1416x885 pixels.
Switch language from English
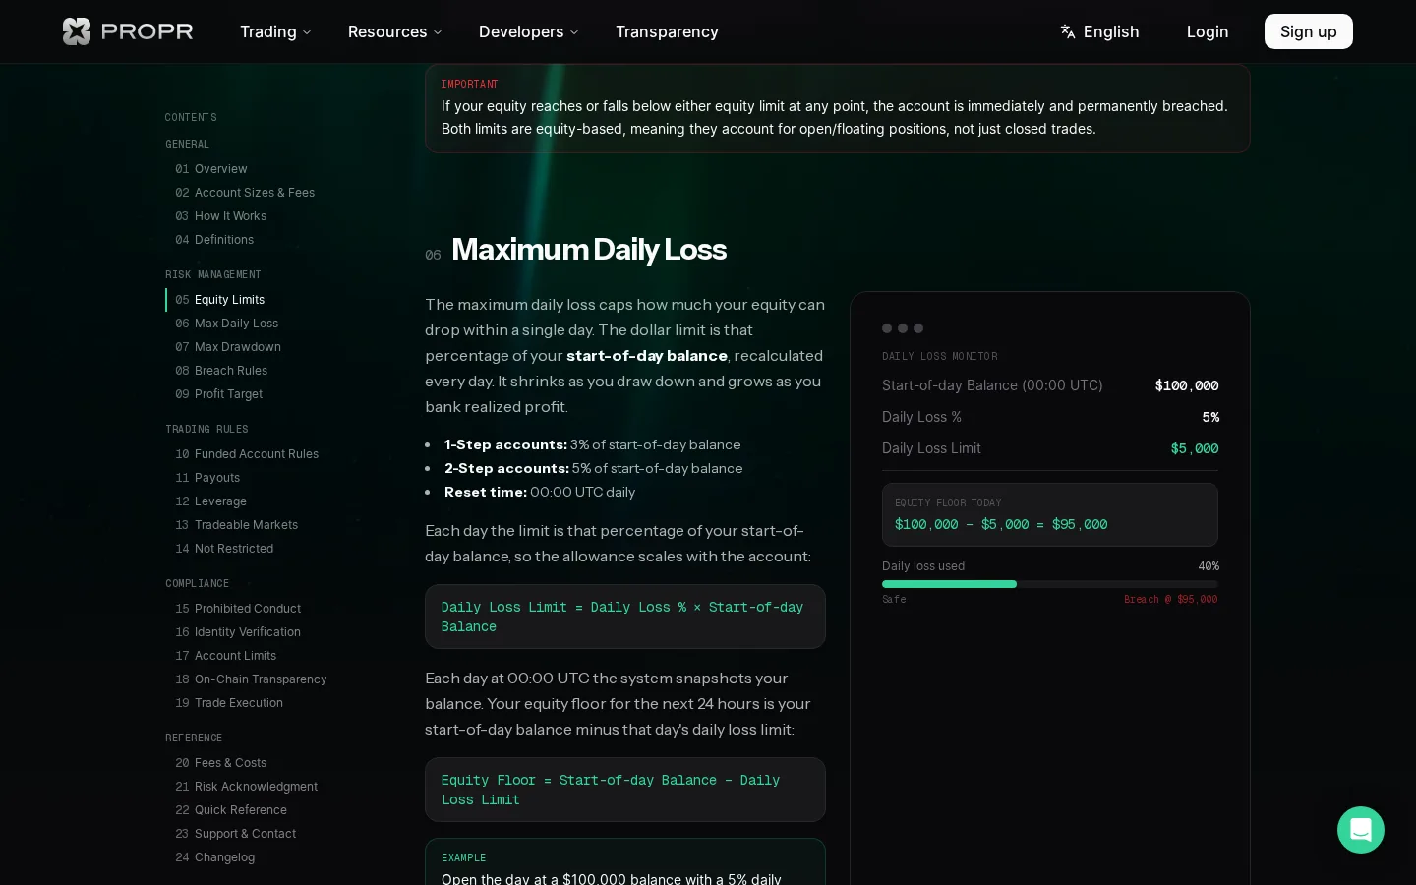pos(1099,31)
